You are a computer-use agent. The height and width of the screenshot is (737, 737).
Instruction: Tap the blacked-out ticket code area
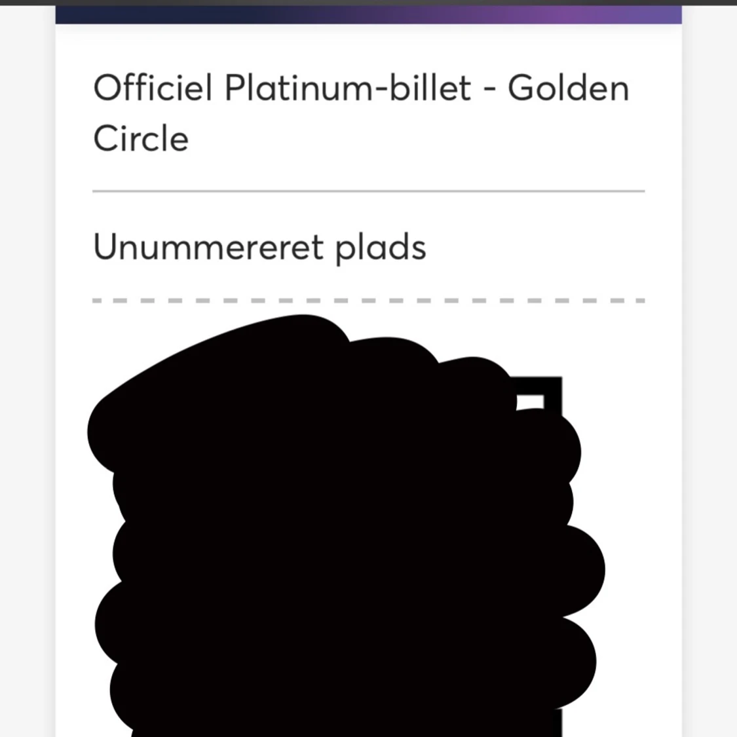click(x=341, y=537)
